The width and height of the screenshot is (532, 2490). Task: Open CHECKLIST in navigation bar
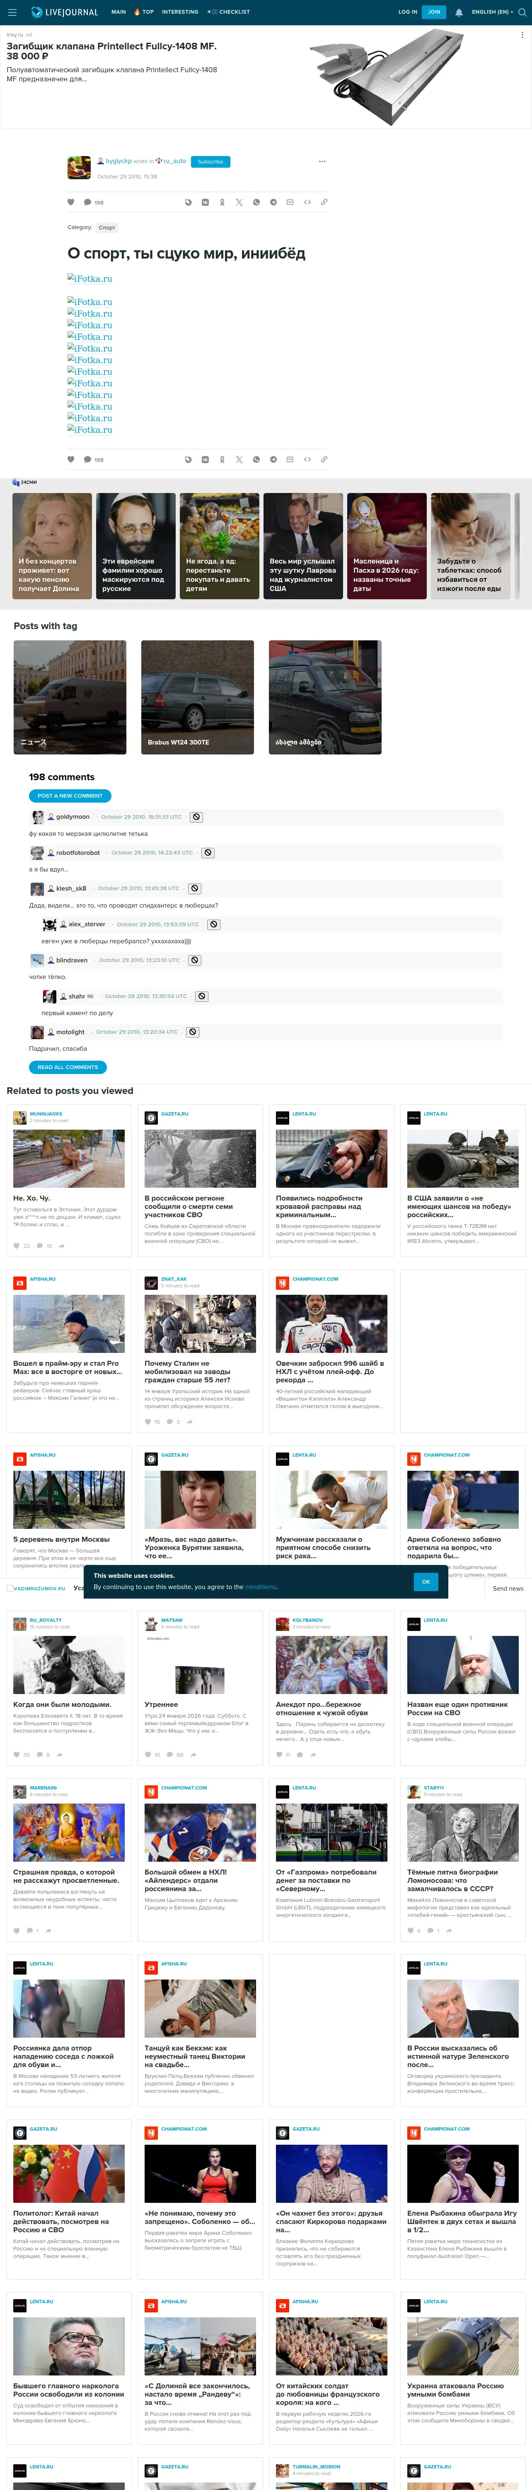click(x=229, y=12)
